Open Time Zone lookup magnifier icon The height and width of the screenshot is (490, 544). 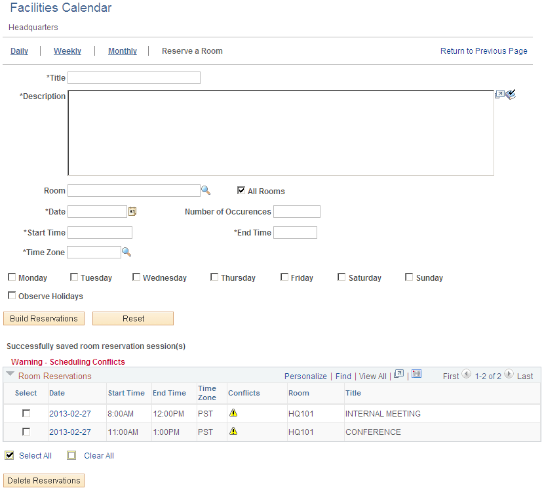[126, 252]
